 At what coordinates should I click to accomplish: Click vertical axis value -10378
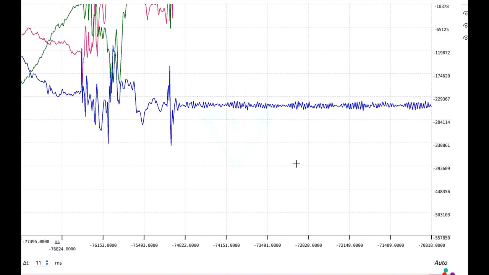[x=442, y=6]
